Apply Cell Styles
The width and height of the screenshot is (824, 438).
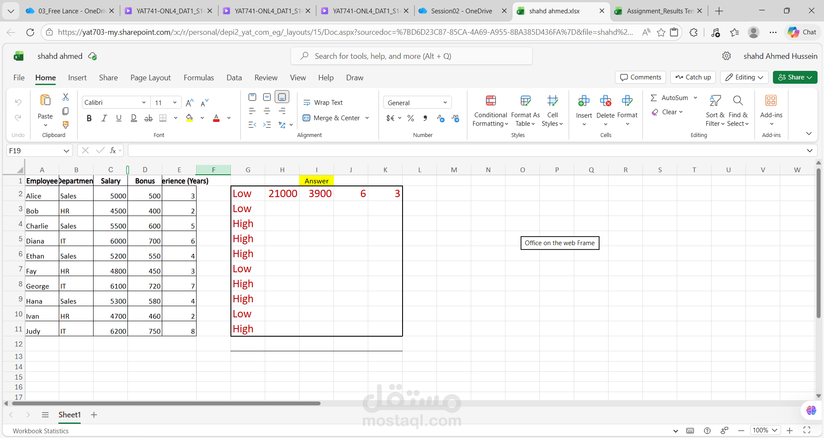click(x=552, y=111)
